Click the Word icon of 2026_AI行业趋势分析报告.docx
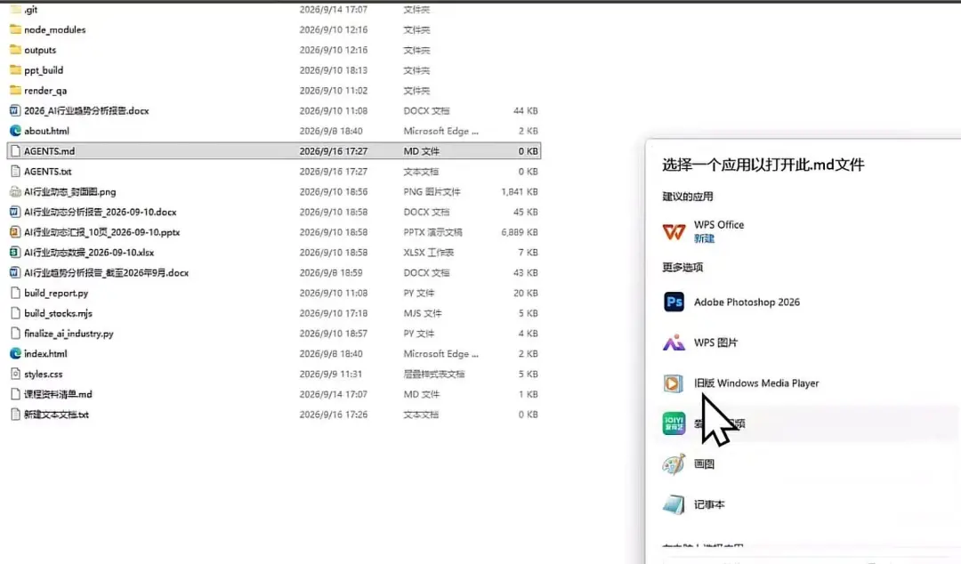Screen dimensions: 961x564 point(15,110)
